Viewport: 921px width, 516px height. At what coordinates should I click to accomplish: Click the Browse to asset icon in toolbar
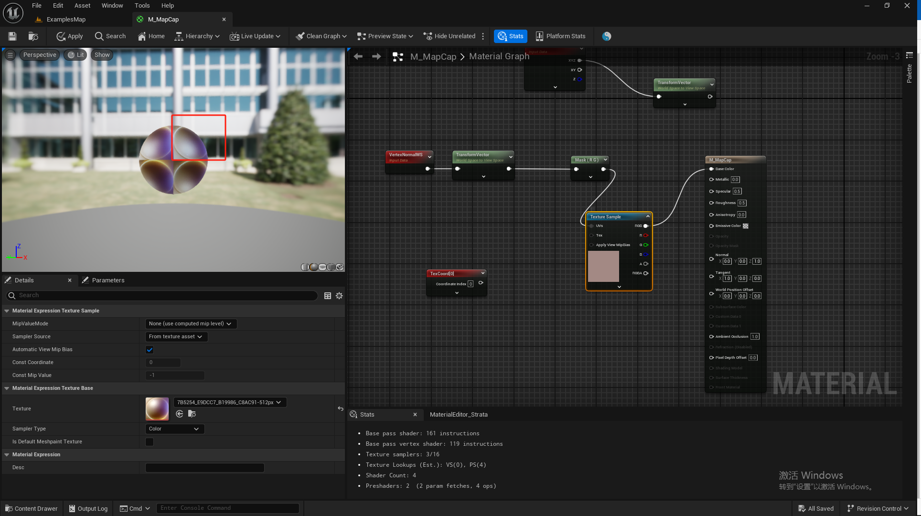[x=33, y=36]
